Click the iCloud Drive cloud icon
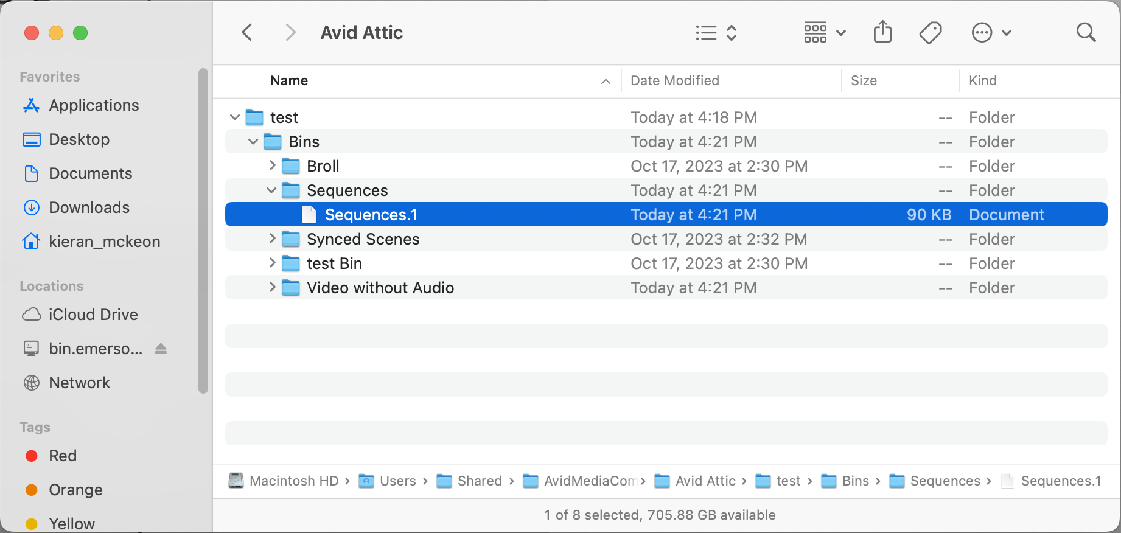 click(x=32, y=315)
